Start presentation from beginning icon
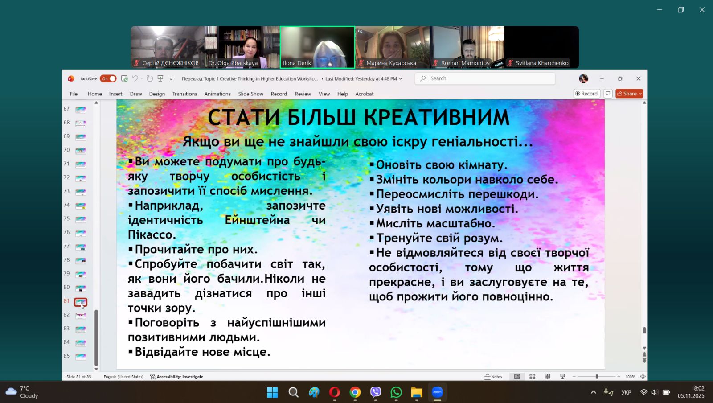 pos(160,78)
